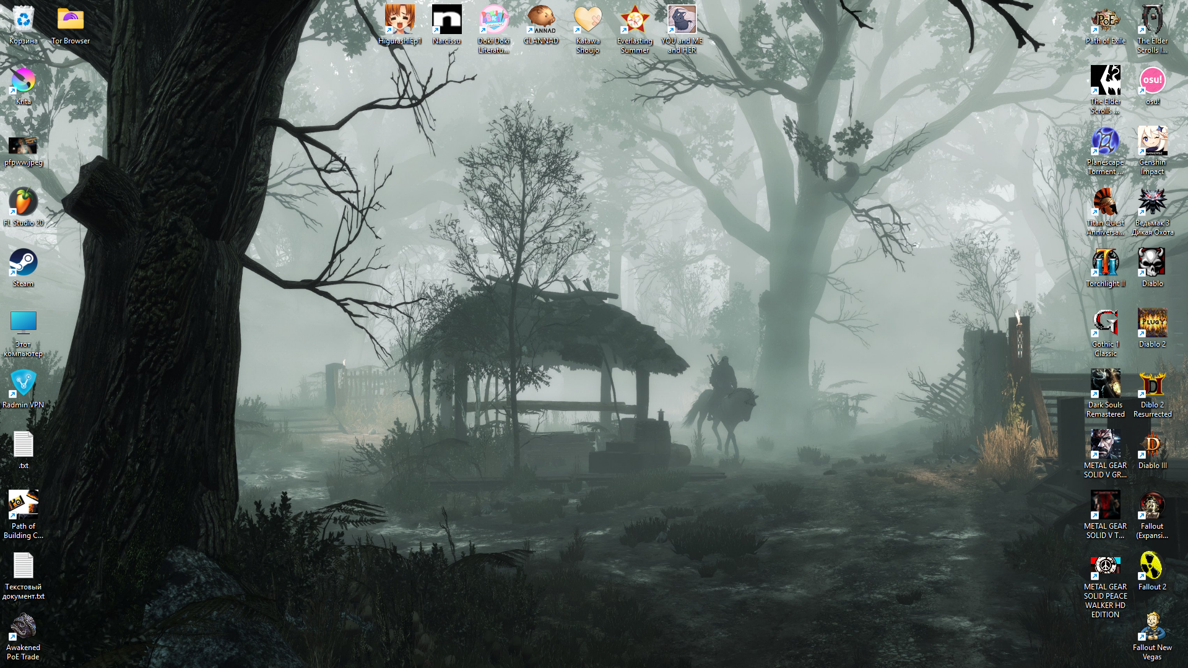Click the Narcissu shortcut
Image resolution: width=1188 pixels, height=668 pixels.
[446, 25]
